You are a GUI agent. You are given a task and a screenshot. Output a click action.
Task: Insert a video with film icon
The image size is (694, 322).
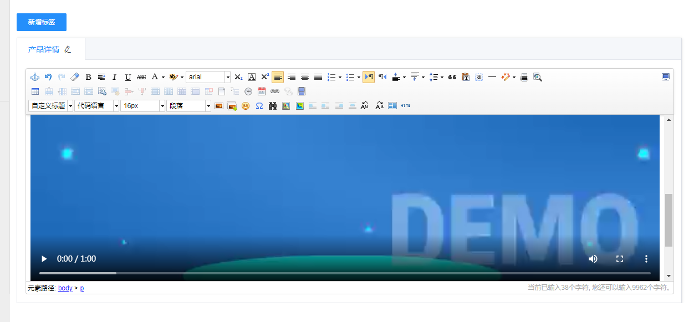pos(302,91)
